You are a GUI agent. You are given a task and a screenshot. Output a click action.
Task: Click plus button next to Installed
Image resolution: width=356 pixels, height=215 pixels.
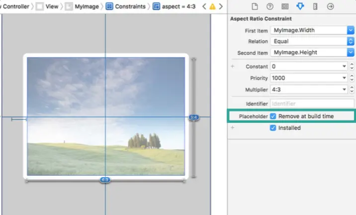233,127
